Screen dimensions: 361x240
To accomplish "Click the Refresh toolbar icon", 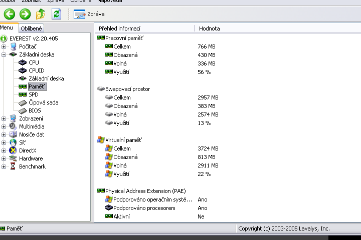I will coord(57,14).
